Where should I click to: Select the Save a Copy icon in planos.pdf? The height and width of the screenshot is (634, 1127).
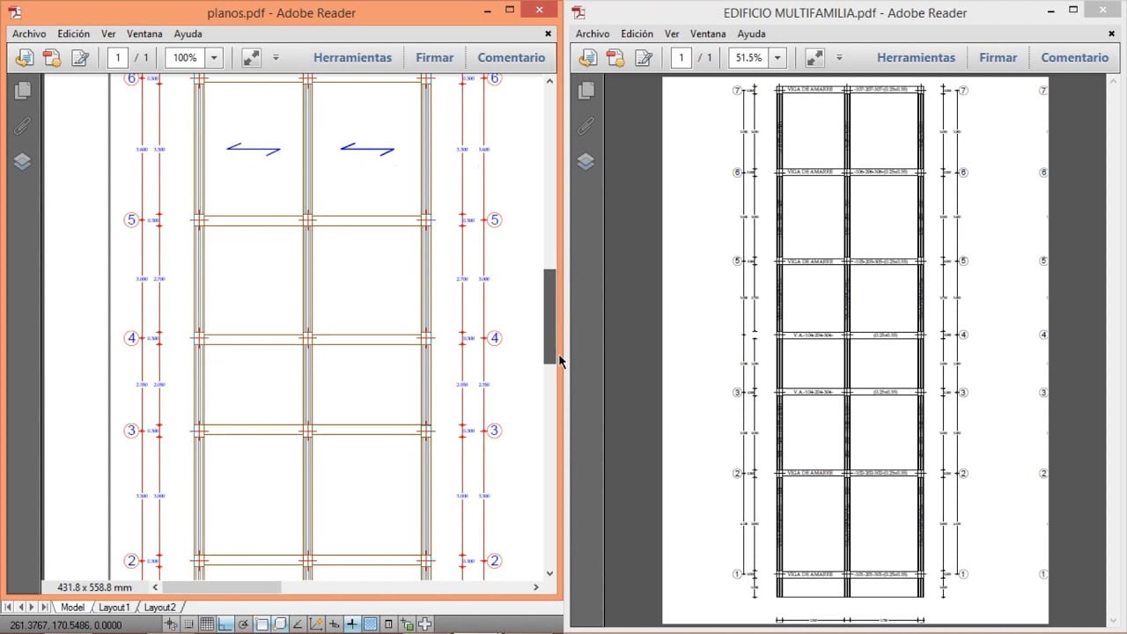click(x=24, y=57)
